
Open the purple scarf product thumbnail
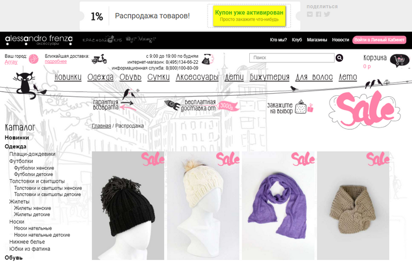[278, 205]
